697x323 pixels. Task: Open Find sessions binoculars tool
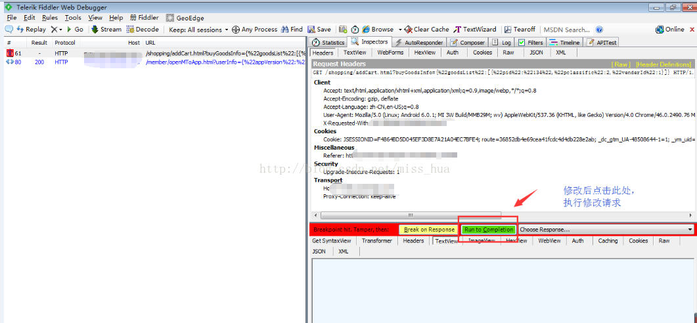[292, 30]
